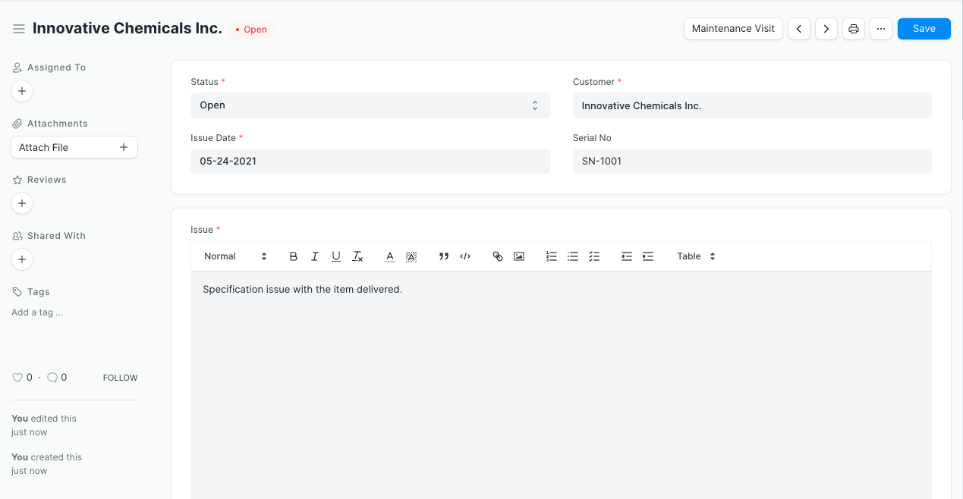
Task: Toggle the ordered list format
Action: click(x=552, y=256)
